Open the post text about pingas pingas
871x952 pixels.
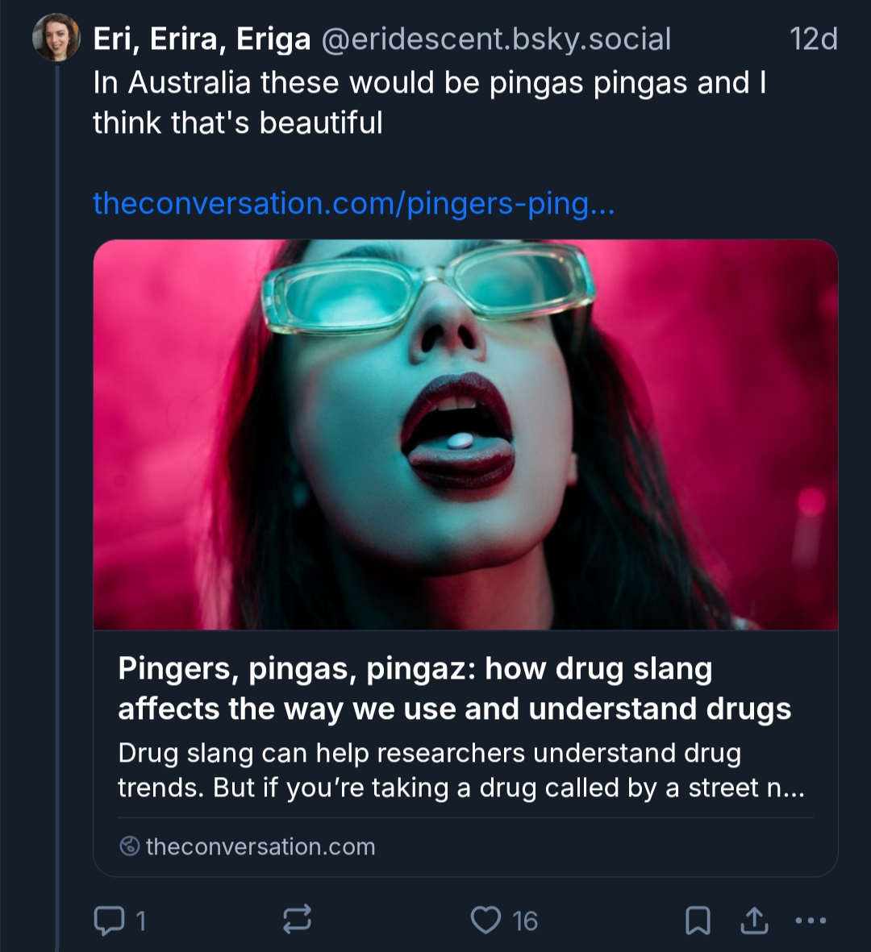(429, 102)
